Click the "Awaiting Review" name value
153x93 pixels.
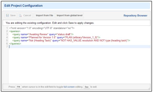coord(38,34)
